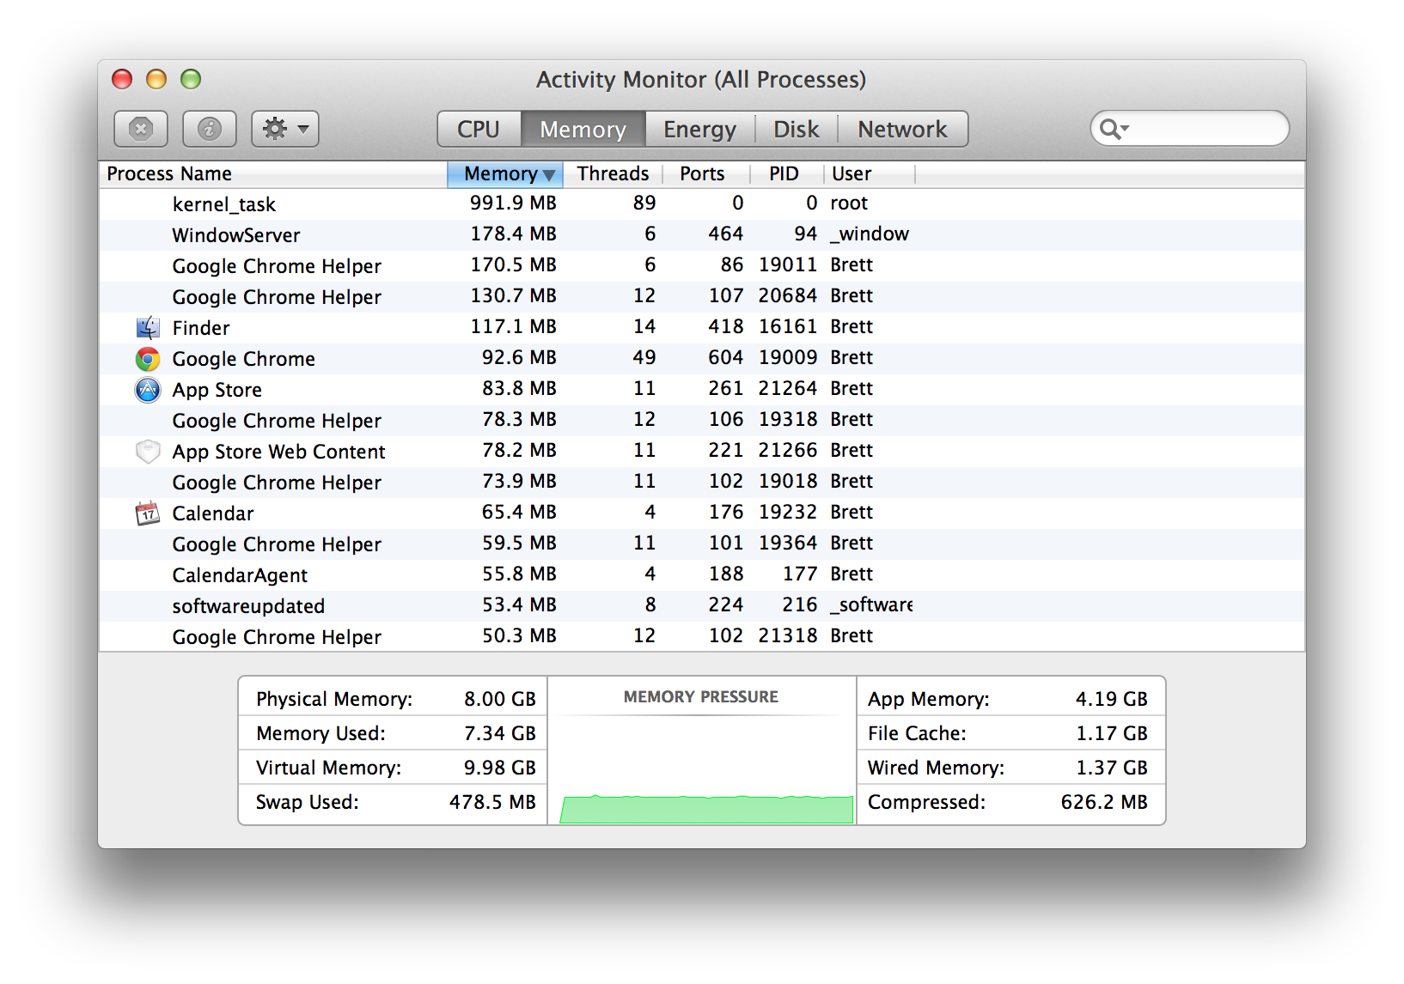Switch to the Disk tab
The height and width of the screenshot is (984, 1404).
point(797,129)
